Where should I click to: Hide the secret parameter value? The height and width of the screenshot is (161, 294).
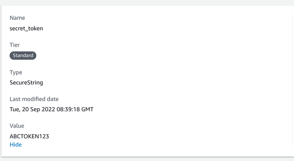[x=16, y=145]
